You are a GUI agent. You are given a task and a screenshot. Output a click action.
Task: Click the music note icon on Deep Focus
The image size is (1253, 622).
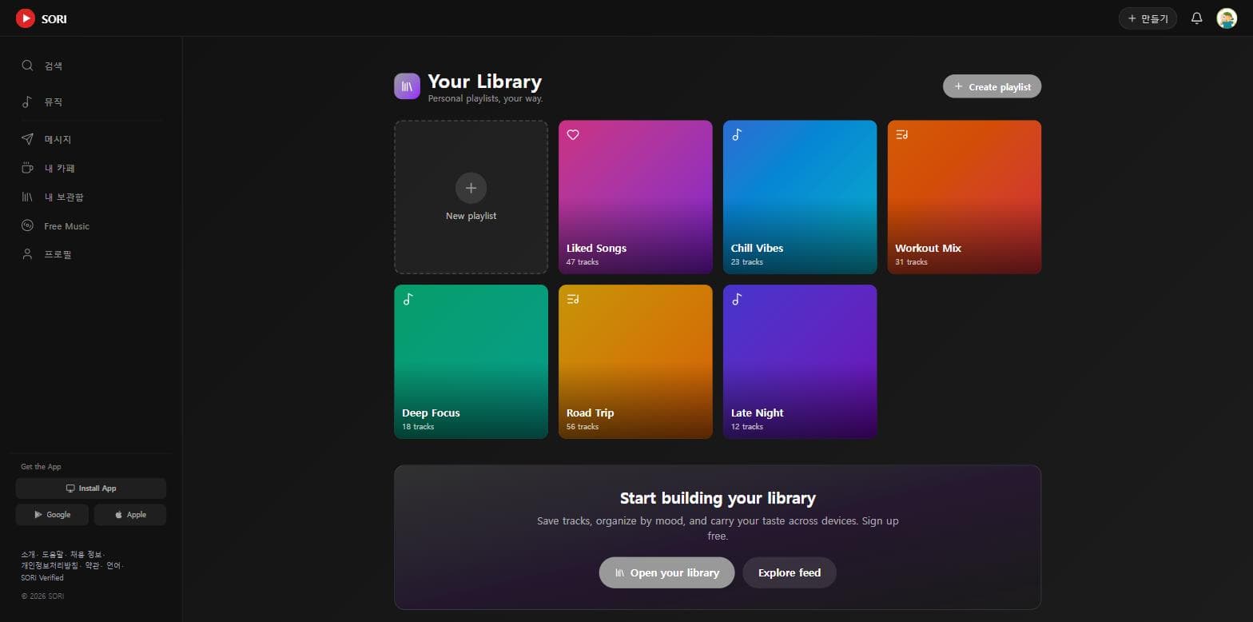(x=408, y=300)
